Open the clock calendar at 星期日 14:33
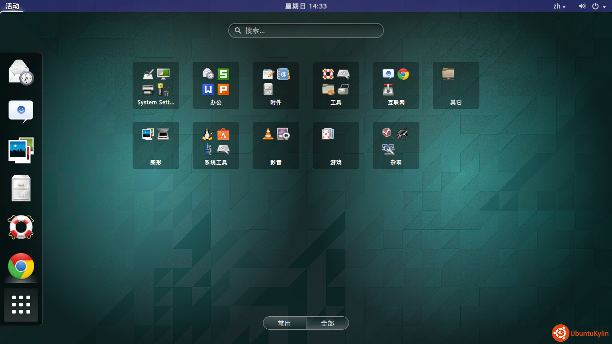This screenshot has height=344, width=612. [x=306, y=6]
